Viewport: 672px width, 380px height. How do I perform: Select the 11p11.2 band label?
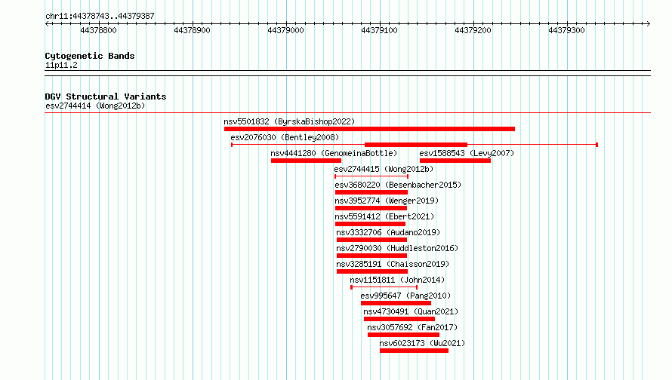pos(61,65)
